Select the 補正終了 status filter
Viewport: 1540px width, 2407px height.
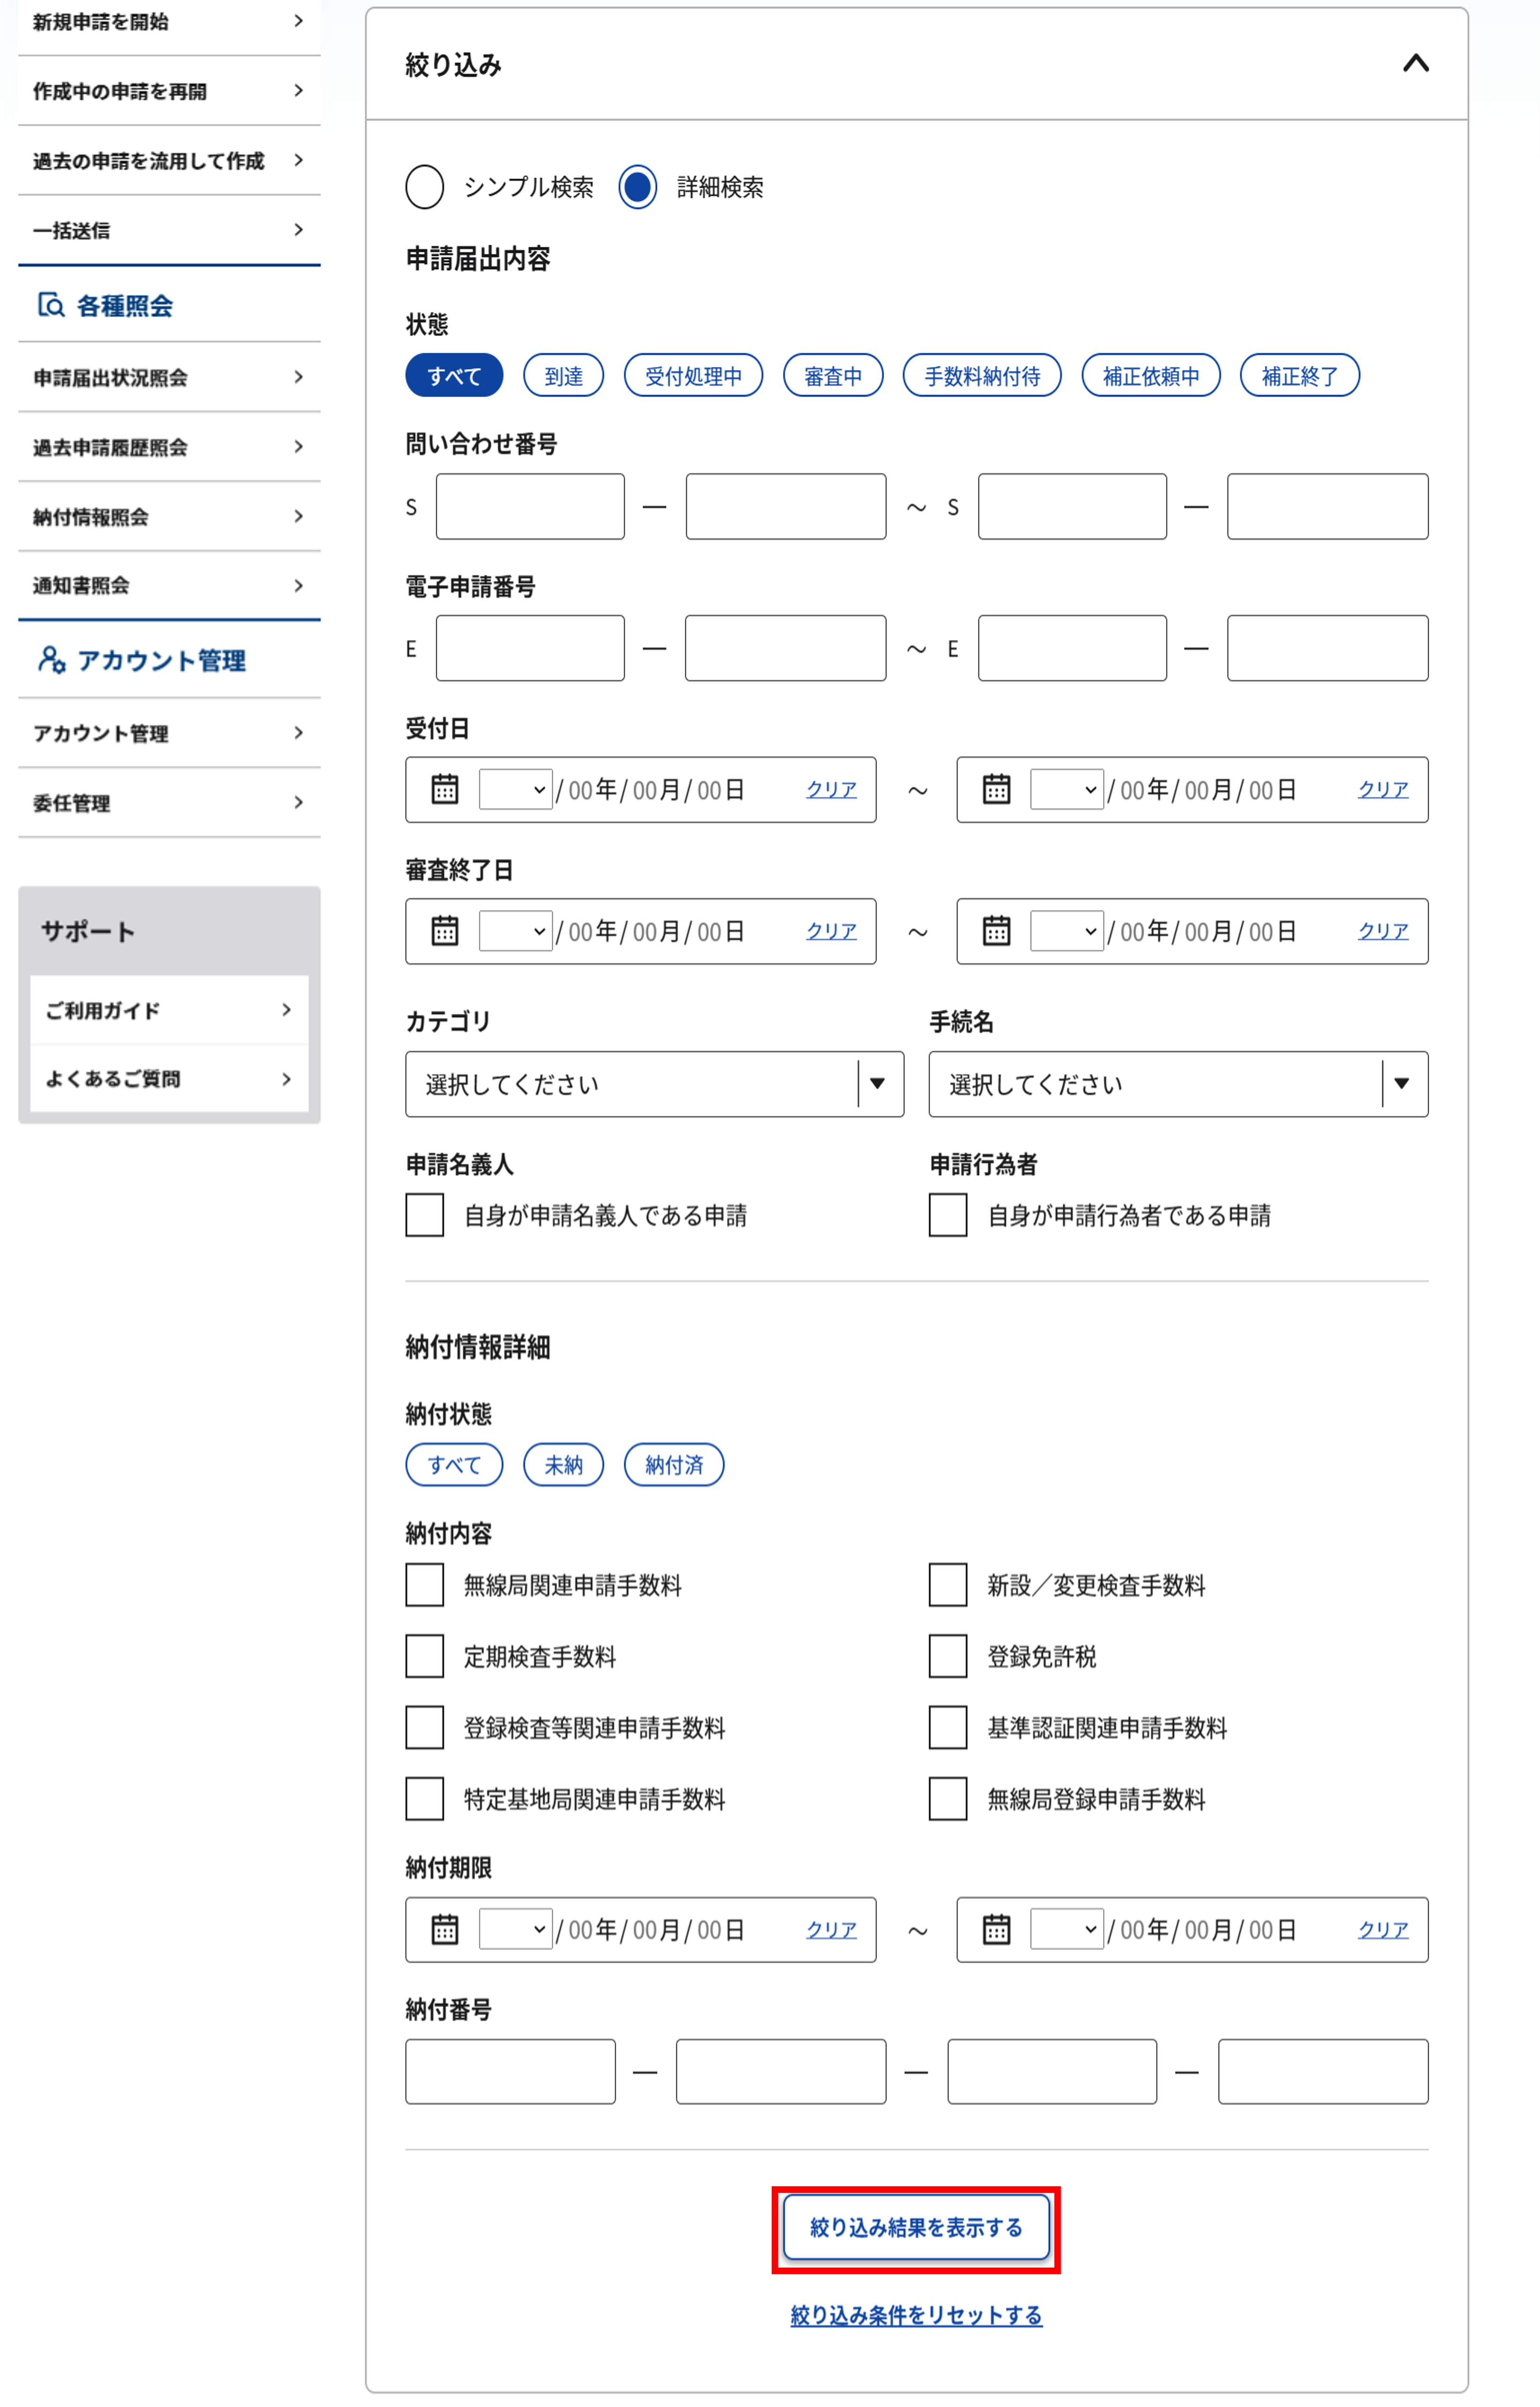[1300, 375]
